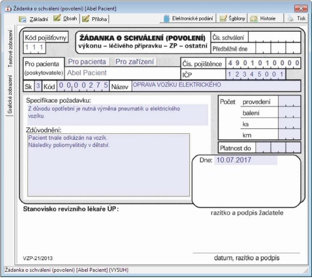This screenshot has height=278, width=312.
Task: Close the Žádanka o schválení window
Action: click(x=301, y=8)
